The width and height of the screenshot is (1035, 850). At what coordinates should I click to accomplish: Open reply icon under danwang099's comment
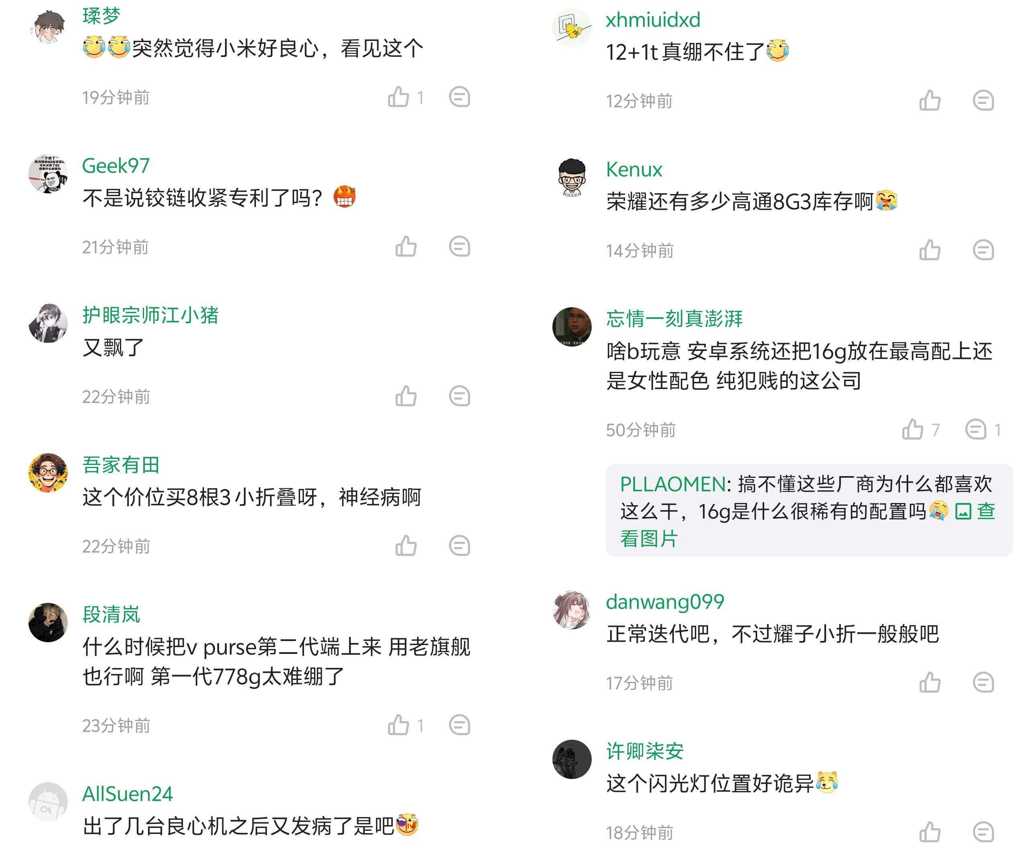(x=984, y=682)
